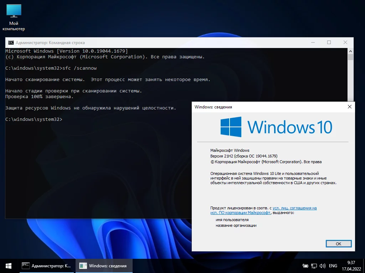Viewport: 365px width, 273px height.
Task: Click at the C:\windows\system32> prompt line
Action: point(34,119)
